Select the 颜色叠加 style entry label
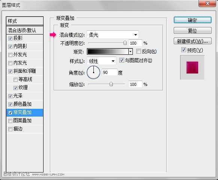The height and width of the screenshot is (180, 218). pyautogui.click(x=23, y=104)
